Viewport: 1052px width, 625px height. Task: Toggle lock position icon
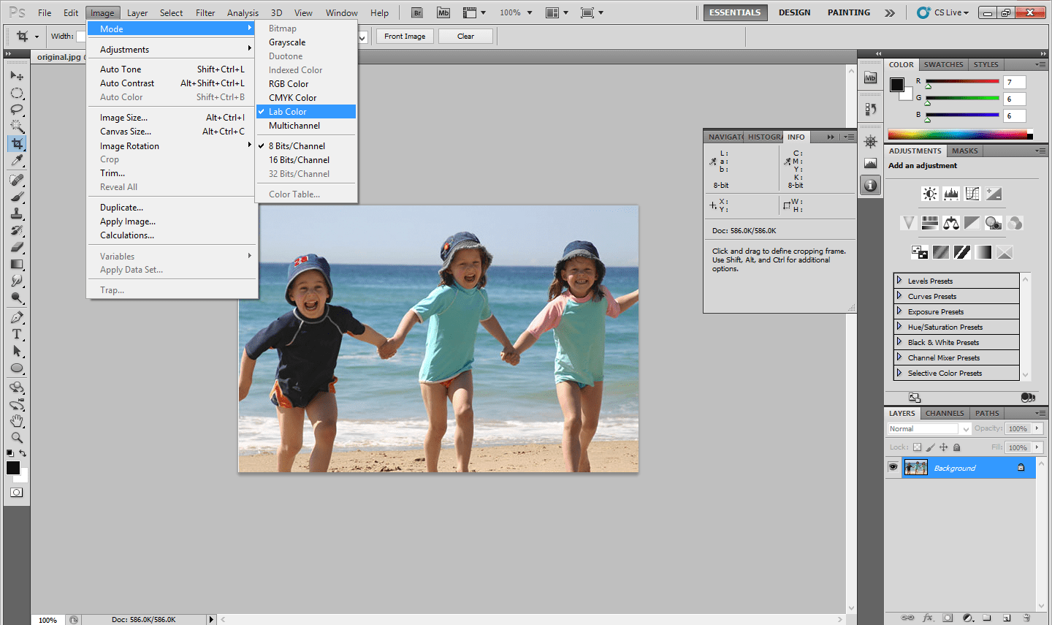click(944, 447)
